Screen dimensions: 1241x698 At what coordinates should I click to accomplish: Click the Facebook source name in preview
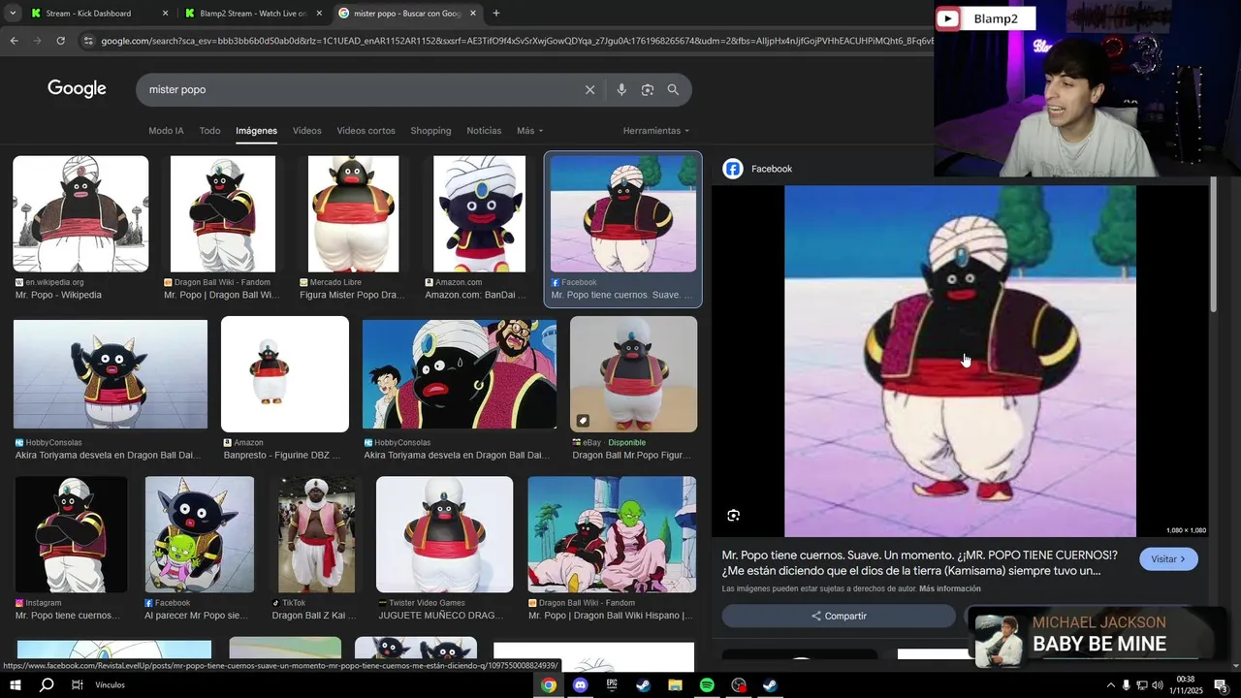772,169
